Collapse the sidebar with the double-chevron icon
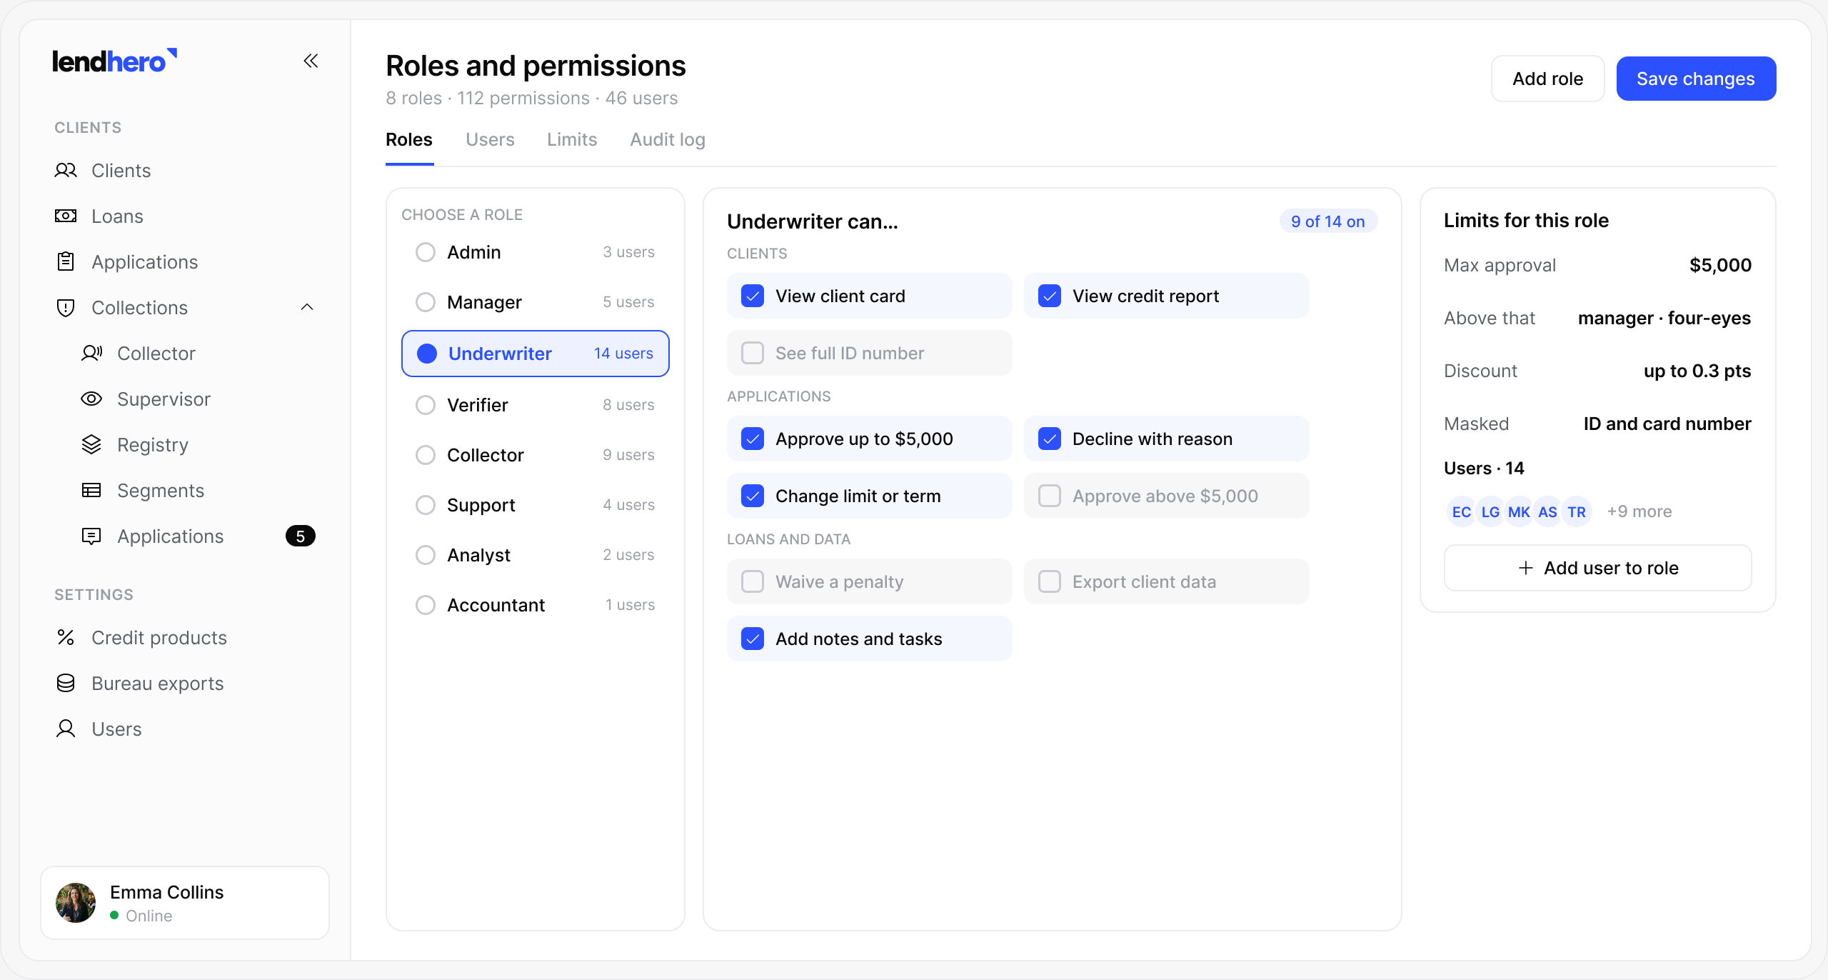The width and height of the screenshot is (1828, 980). coord(311,61)
